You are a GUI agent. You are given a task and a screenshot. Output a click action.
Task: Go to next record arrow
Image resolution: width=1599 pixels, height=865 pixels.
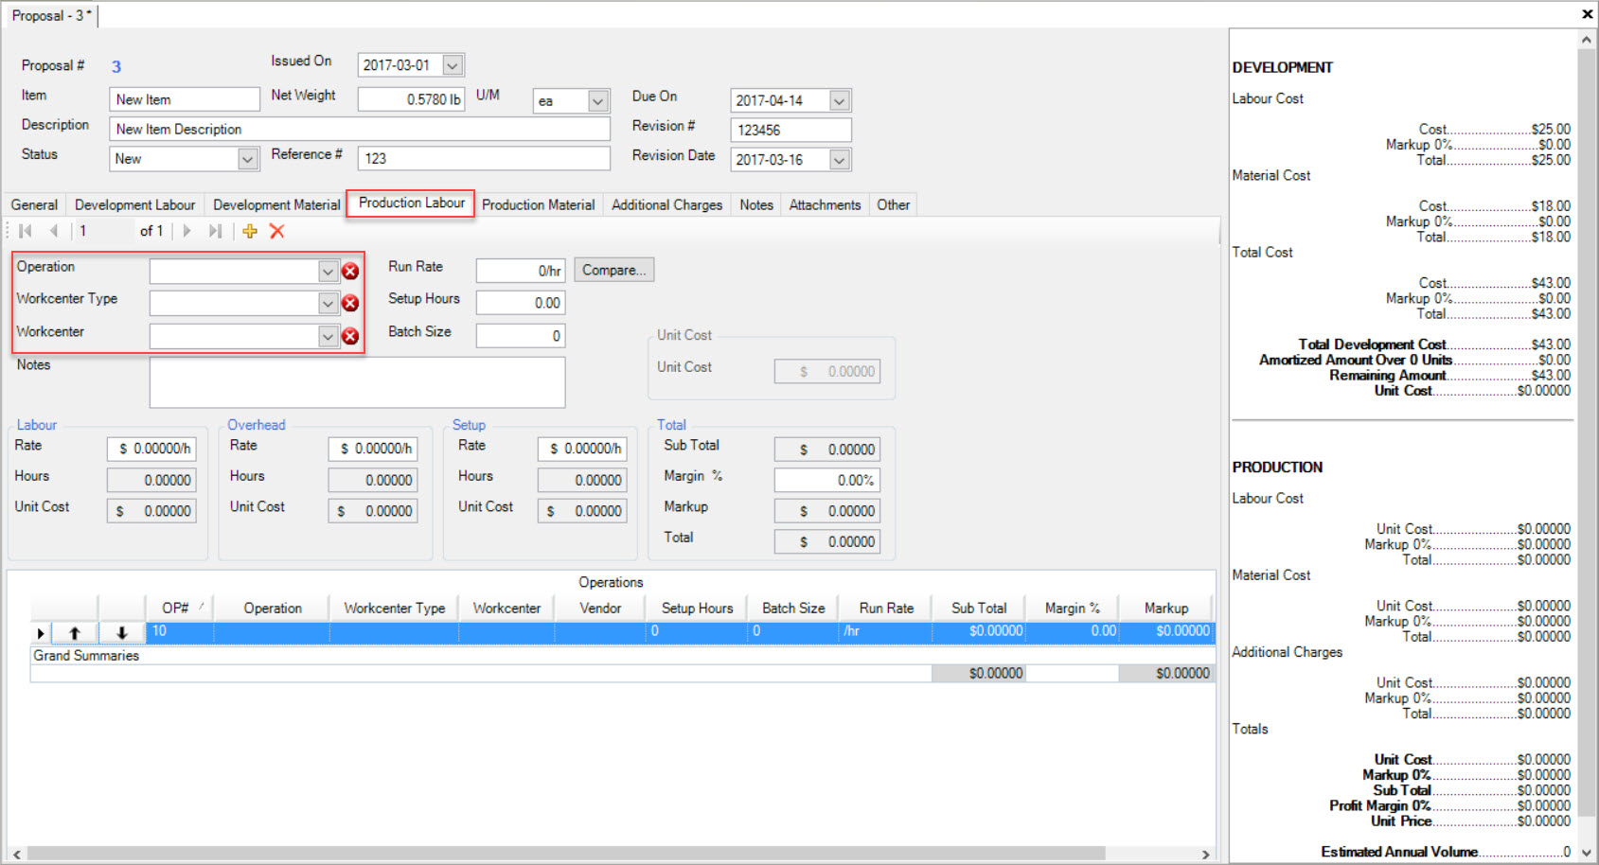point(187,231)
